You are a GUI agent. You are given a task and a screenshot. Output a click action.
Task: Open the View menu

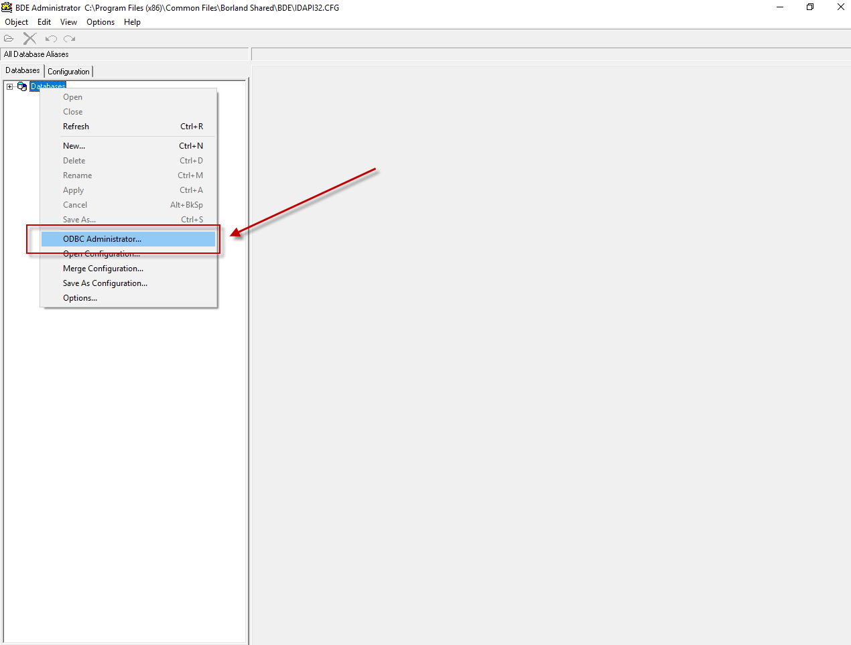pos(68,22)
